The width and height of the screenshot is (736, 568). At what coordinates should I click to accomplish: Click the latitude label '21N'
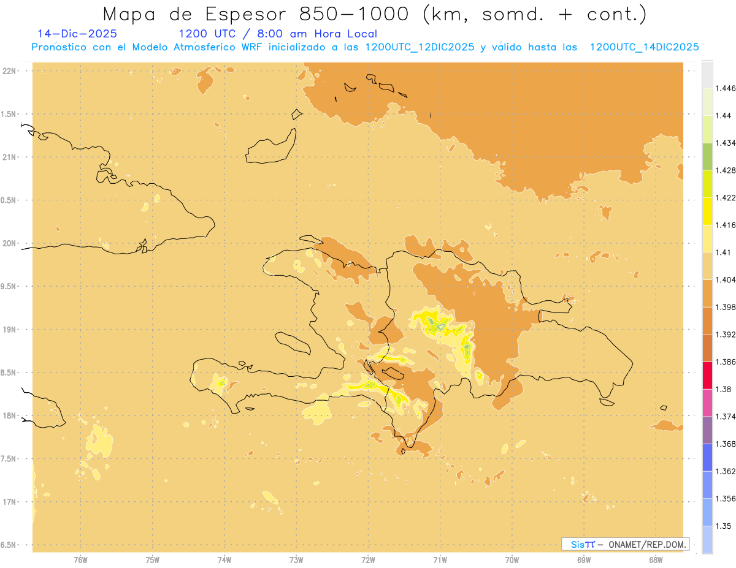point(9,157)
